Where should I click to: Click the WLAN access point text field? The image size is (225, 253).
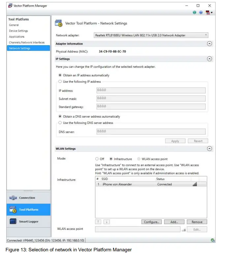(138, 229)
